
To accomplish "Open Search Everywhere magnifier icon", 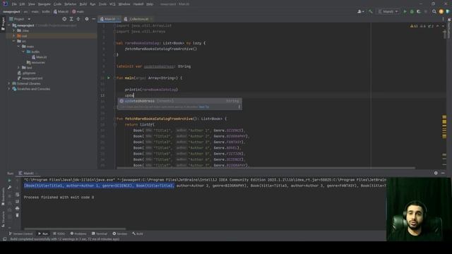I will point(434,11).
